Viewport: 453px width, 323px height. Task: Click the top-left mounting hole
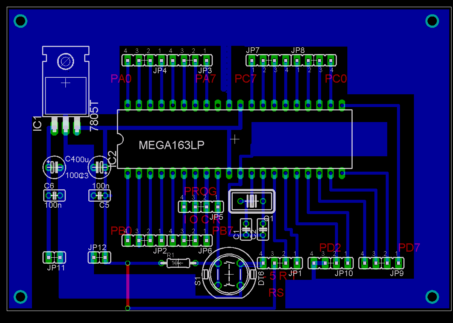[x=20, y=21]
